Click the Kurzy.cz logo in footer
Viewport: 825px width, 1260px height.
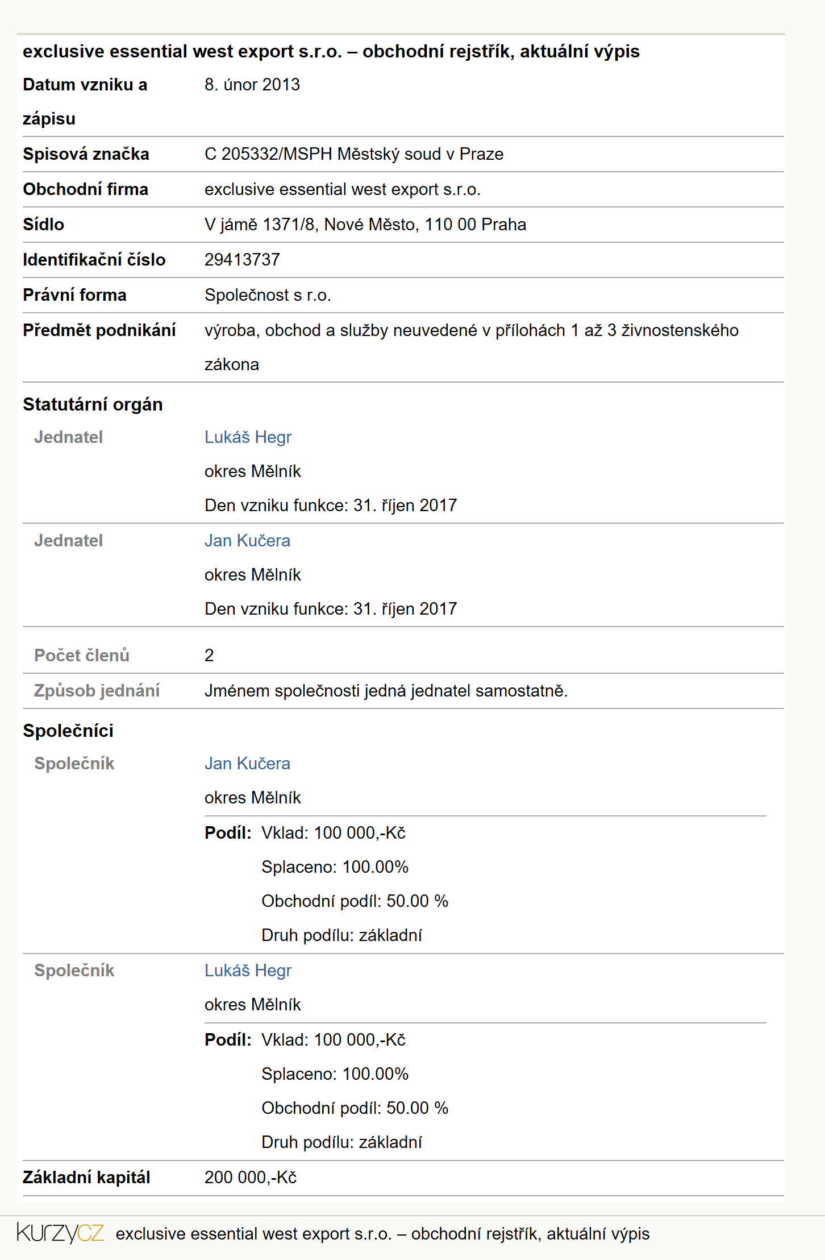pos(60,1233)
